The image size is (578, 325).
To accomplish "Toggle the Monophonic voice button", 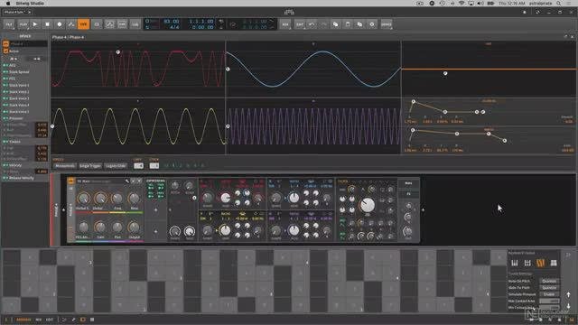I will (65, 166).
